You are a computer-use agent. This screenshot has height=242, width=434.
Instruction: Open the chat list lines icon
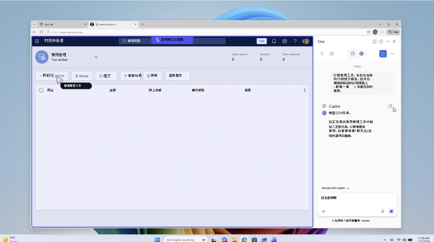(x=322, y=54)
